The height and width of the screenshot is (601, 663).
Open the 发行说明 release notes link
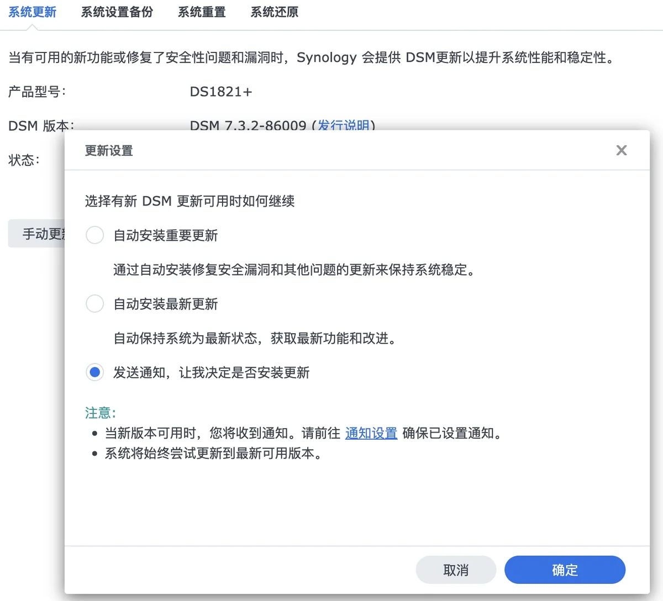pyautogui.click(x=344, y=125)
